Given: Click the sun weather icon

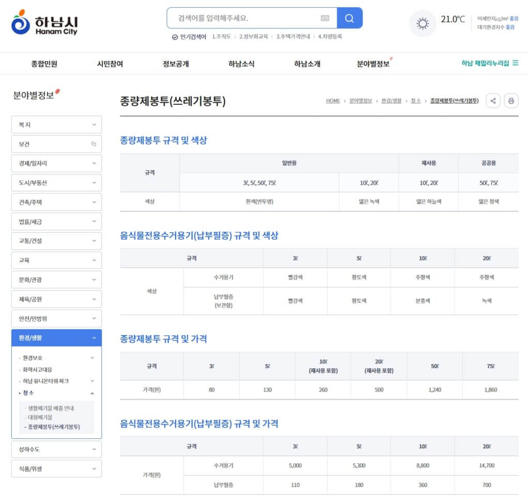Looking at the screenshot, I should coord(422,23).
